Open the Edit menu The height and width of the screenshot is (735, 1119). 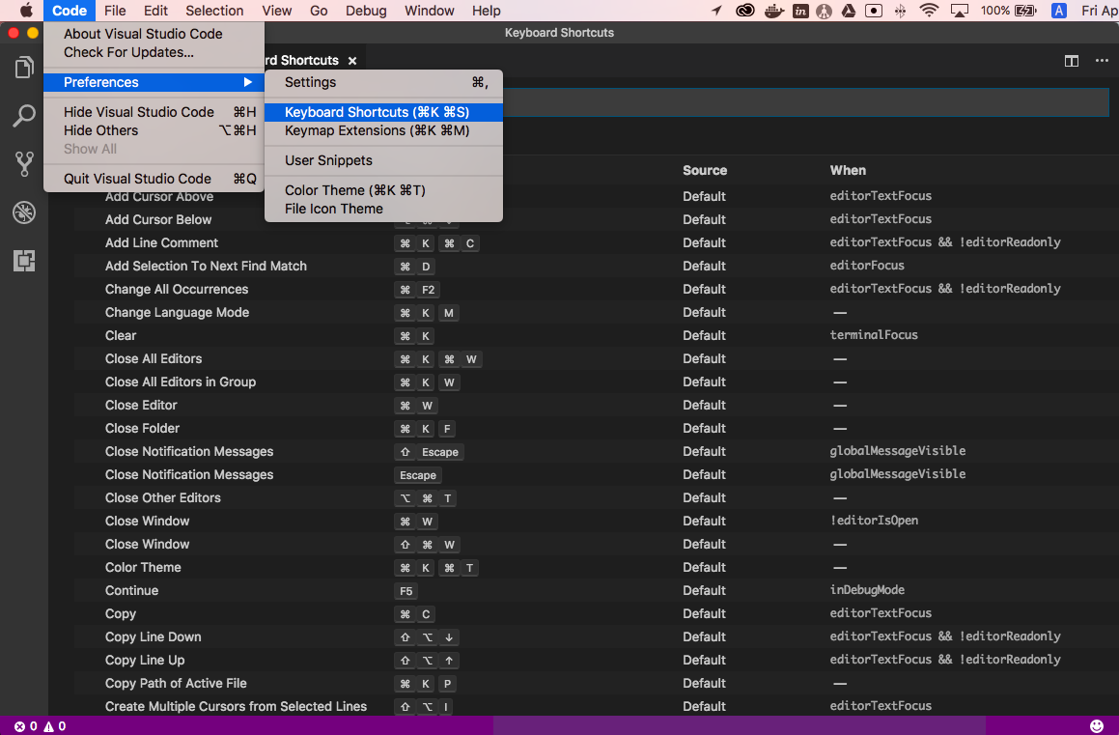155,10
